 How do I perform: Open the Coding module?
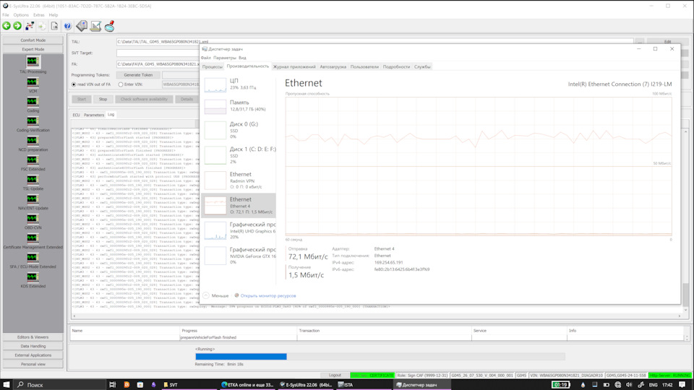click(x=33, y=104)
